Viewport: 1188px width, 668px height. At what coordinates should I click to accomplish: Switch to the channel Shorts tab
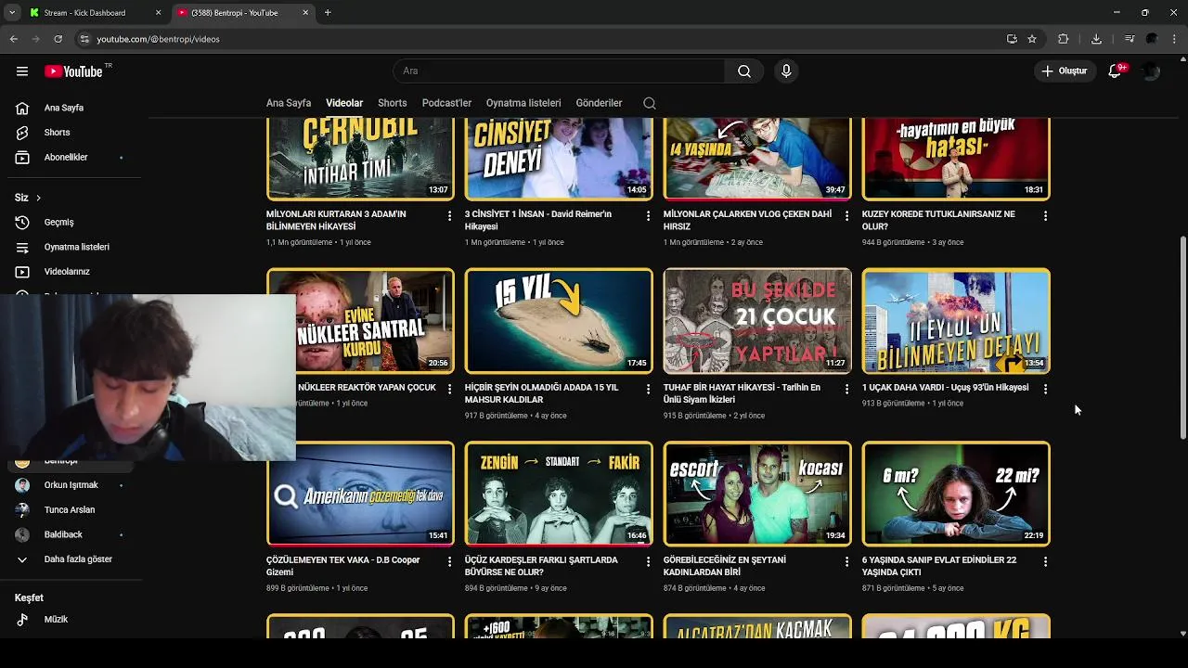click(x=392, y=103)
